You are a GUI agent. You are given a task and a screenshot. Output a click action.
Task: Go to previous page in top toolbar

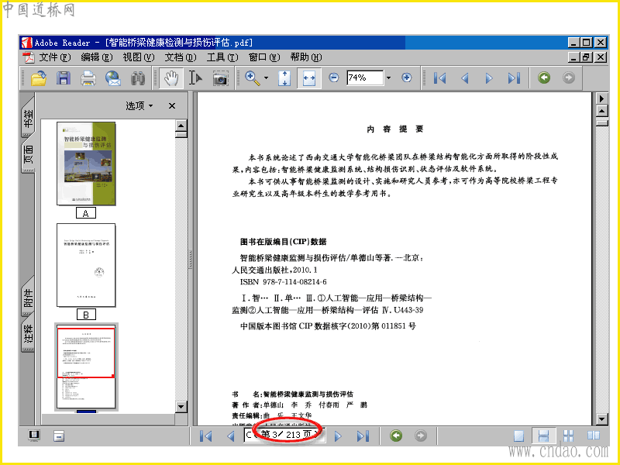click(x=465, y=78)
